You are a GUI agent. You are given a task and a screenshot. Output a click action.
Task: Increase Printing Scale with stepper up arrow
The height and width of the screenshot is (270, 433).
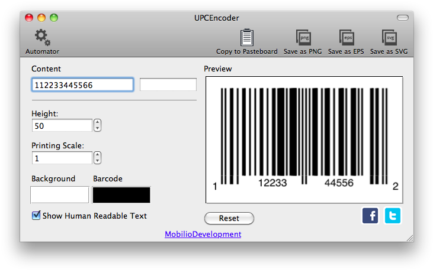[97, 155]
